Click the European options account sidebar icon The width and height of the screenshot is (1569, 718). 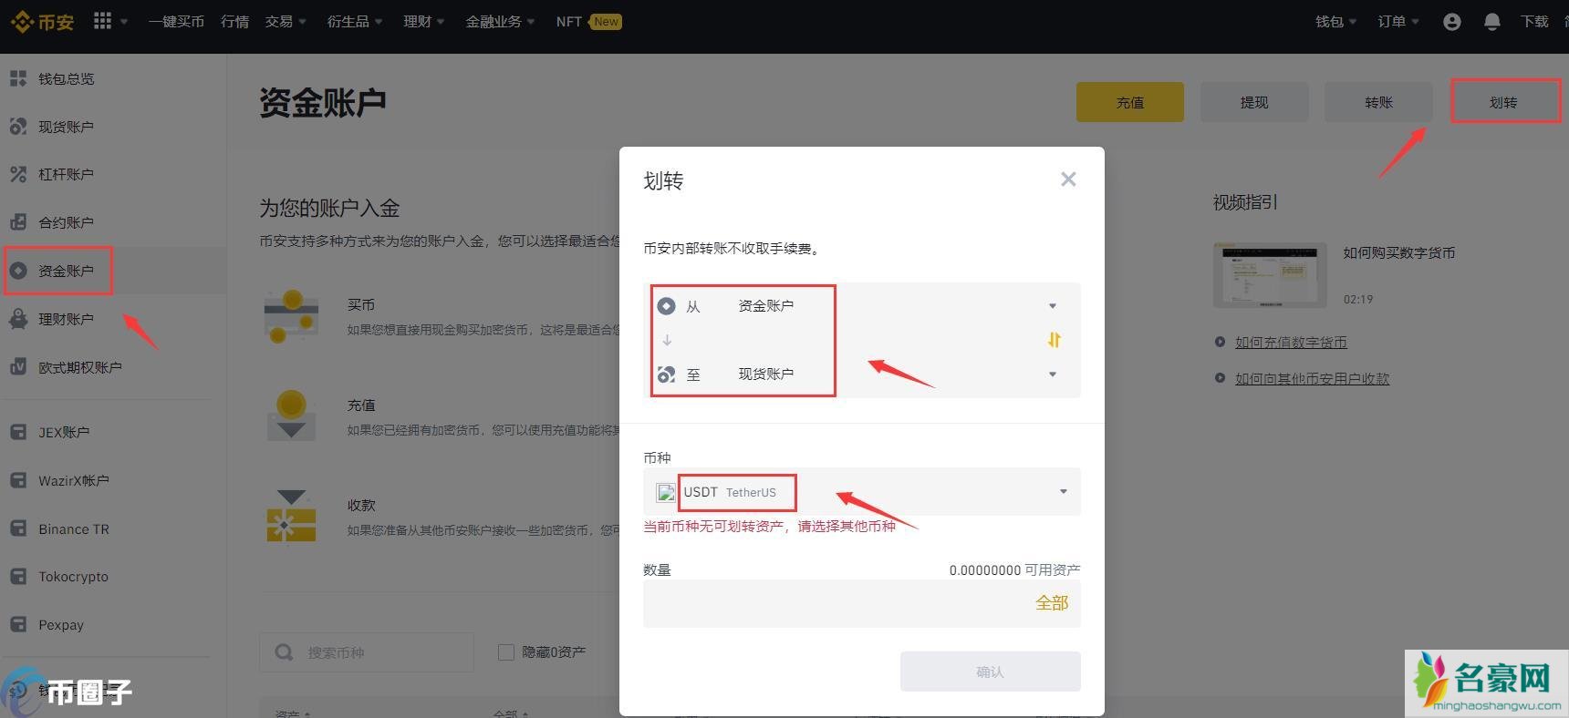pyautogui.click(x=18, y=367)
